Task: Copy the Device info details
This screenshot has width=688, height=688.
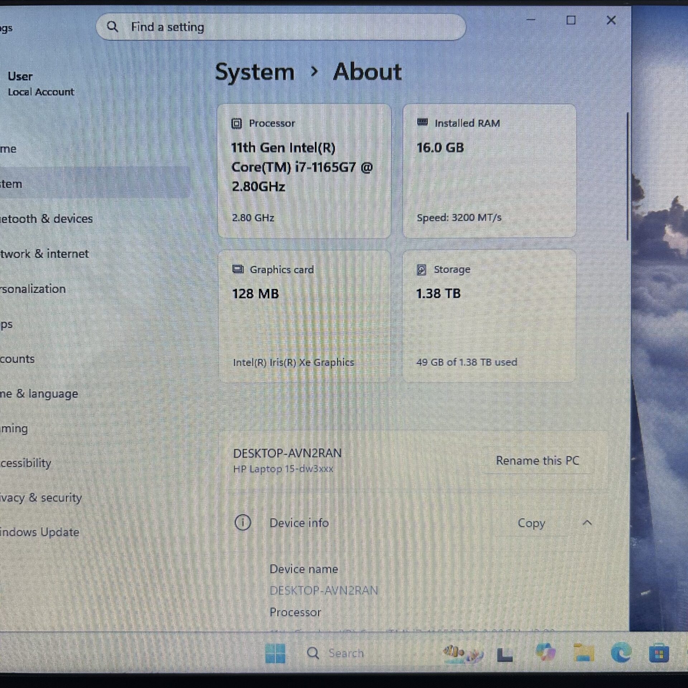Action: tap(531, 523)
